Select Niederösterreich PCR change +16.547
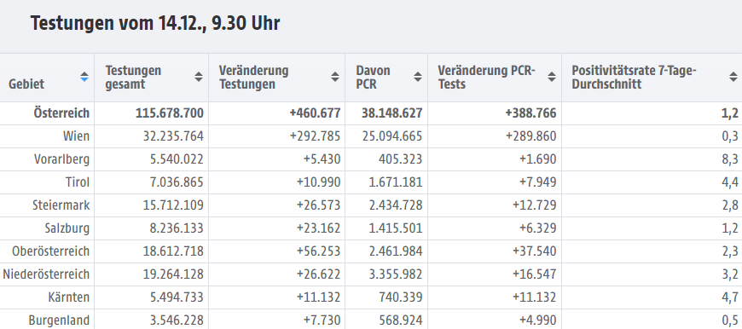Image resolution: width=742 pixels, height=329 pixels. (534, 274)
